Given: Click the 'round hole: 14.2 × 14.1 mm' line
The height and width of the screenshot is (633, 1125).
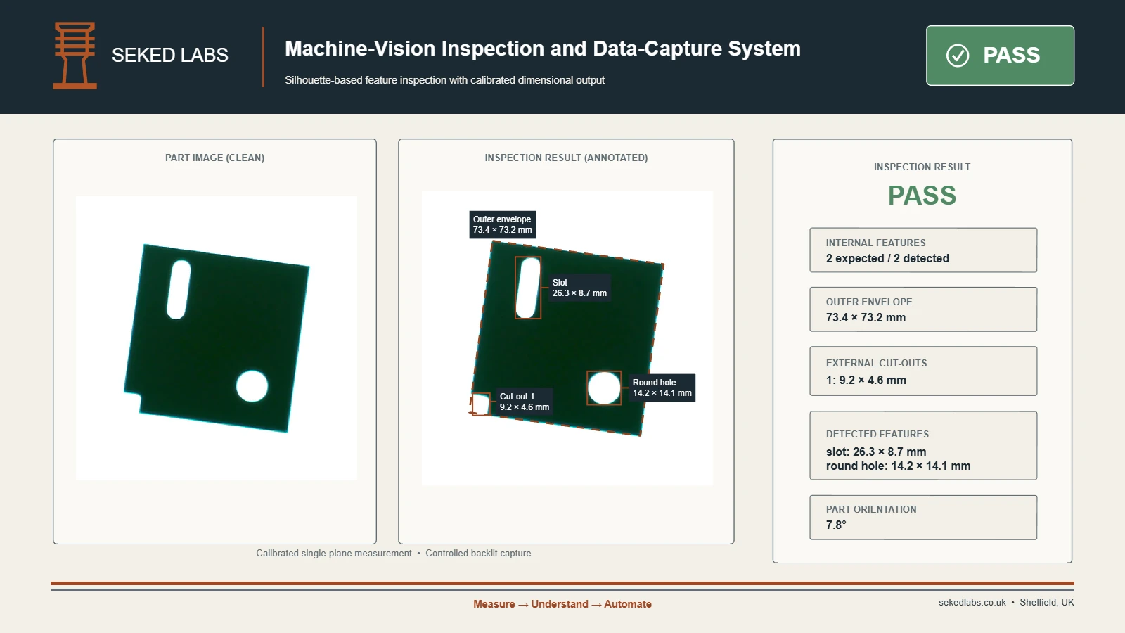Looking at the screenshot, I should [898, 466].
